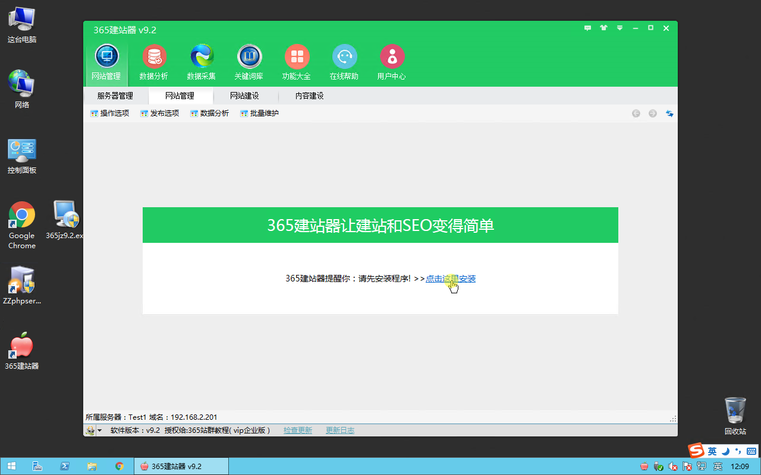Switch to the 服务器管理 tab
The image size is (761, 475).
115,96
